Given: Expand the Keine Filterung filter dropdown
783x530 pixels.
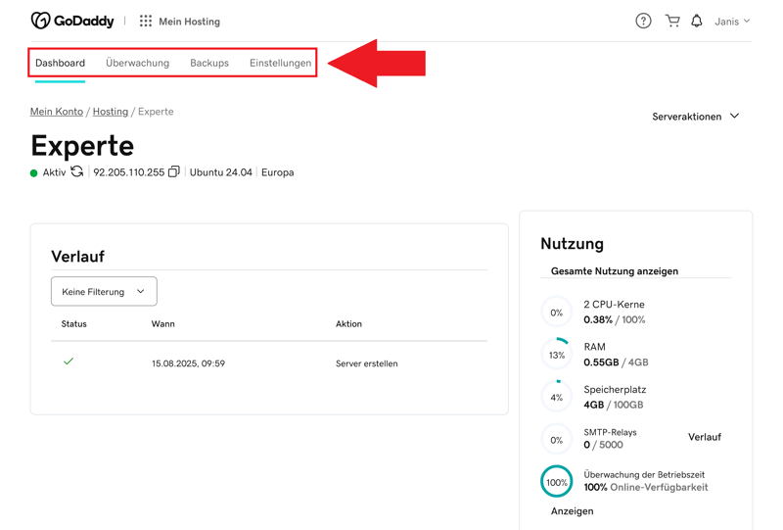Looking at the screenshot, I should click(x=104, y=292).
